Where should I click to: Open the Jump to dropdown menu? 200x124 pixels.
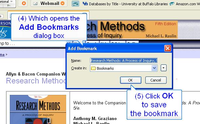[x=69, y=43]
